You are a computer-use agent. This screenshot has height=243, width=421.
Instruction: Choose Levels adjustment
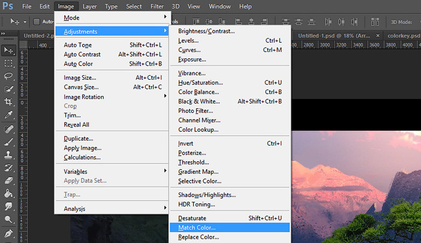tap(229, 41)
